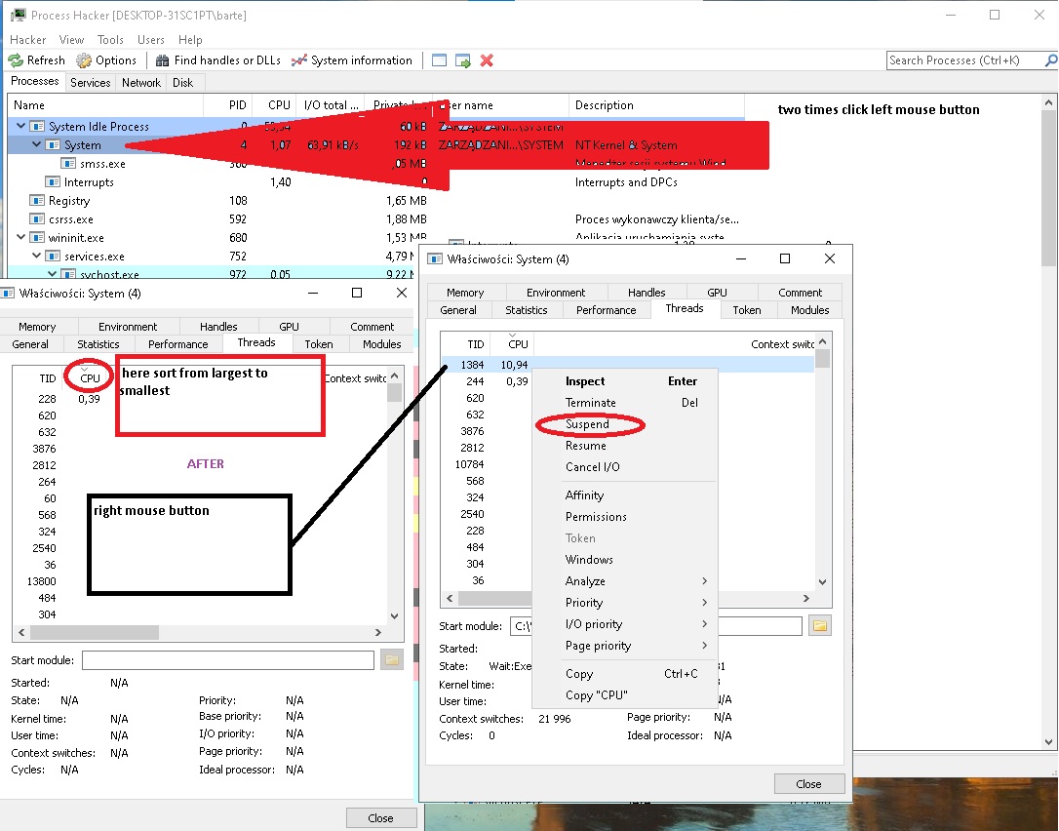Select Resume from the context menu

click(625, 446)
